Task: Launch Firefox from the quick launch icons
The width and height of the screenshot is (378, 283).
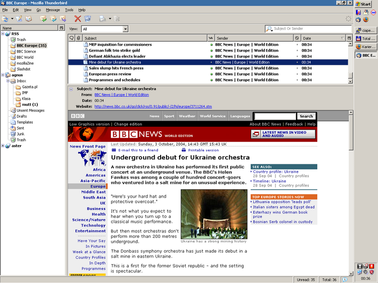Action: 366,19
